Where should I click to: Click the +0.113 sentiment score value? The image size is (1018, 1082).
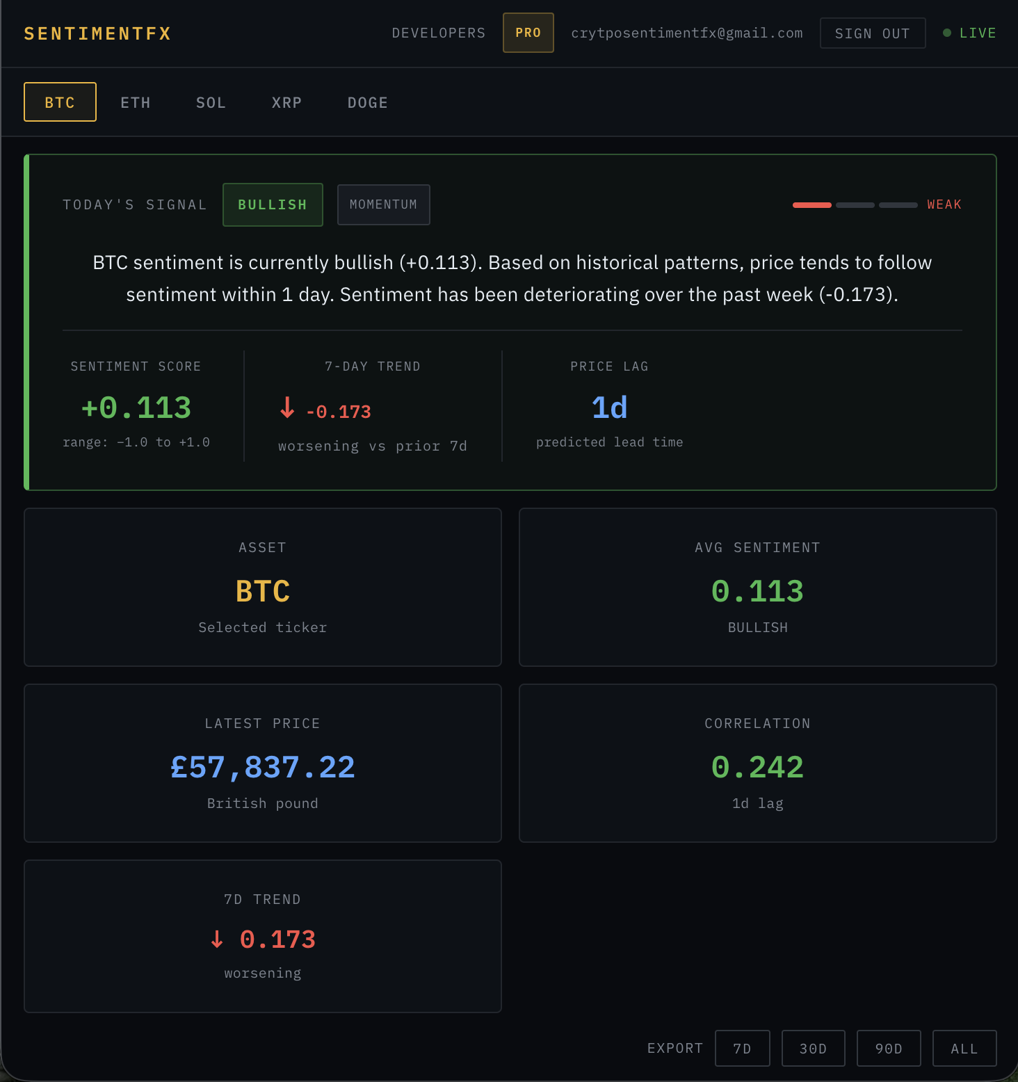136,407
